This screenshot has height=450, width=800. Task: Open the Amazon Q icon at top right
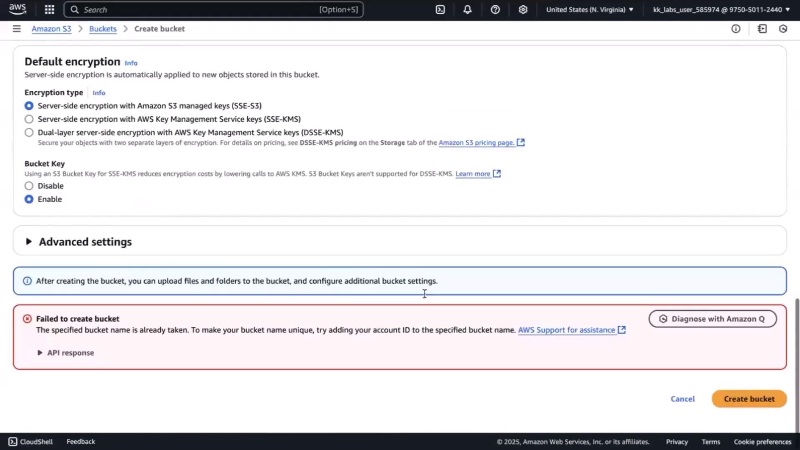pos(783,29)
